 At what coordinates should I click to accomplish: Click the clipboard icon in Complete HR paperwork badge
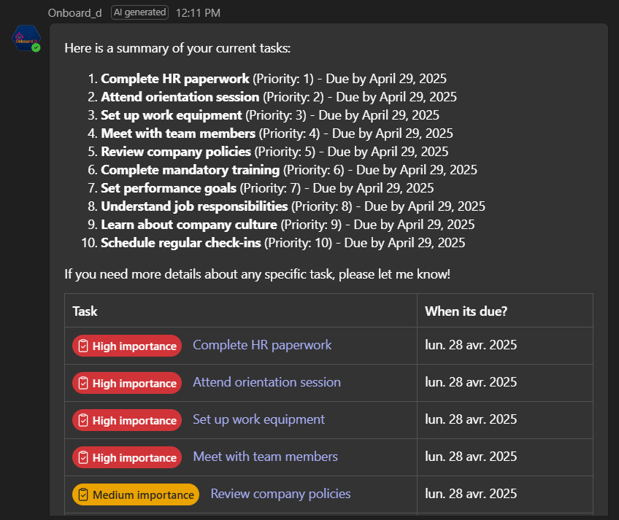point(83,346)
